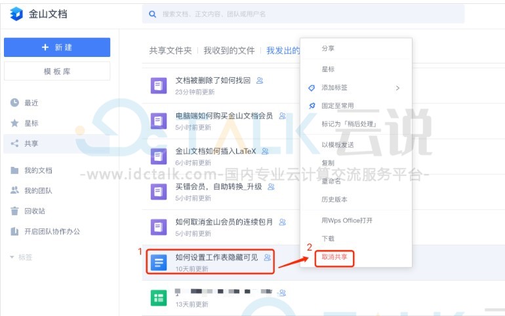Image resolution: width=505 pixels, height=316 pixels.
Task: Switch to 共享文件夹 tab
Action: click(x=171, y=50)
